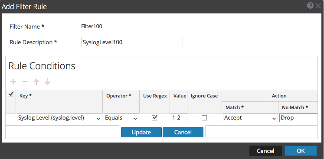Open the No Match Drop dropdown
The width and height of the screenshot is (324, 159).
coord(298,118)
